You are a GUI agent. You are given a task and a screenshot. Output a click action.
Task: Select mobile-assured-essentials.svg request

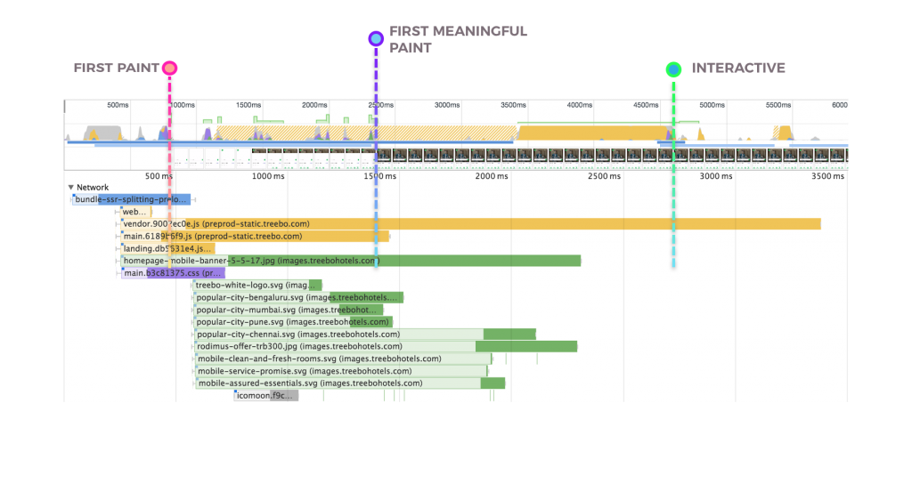349,383
